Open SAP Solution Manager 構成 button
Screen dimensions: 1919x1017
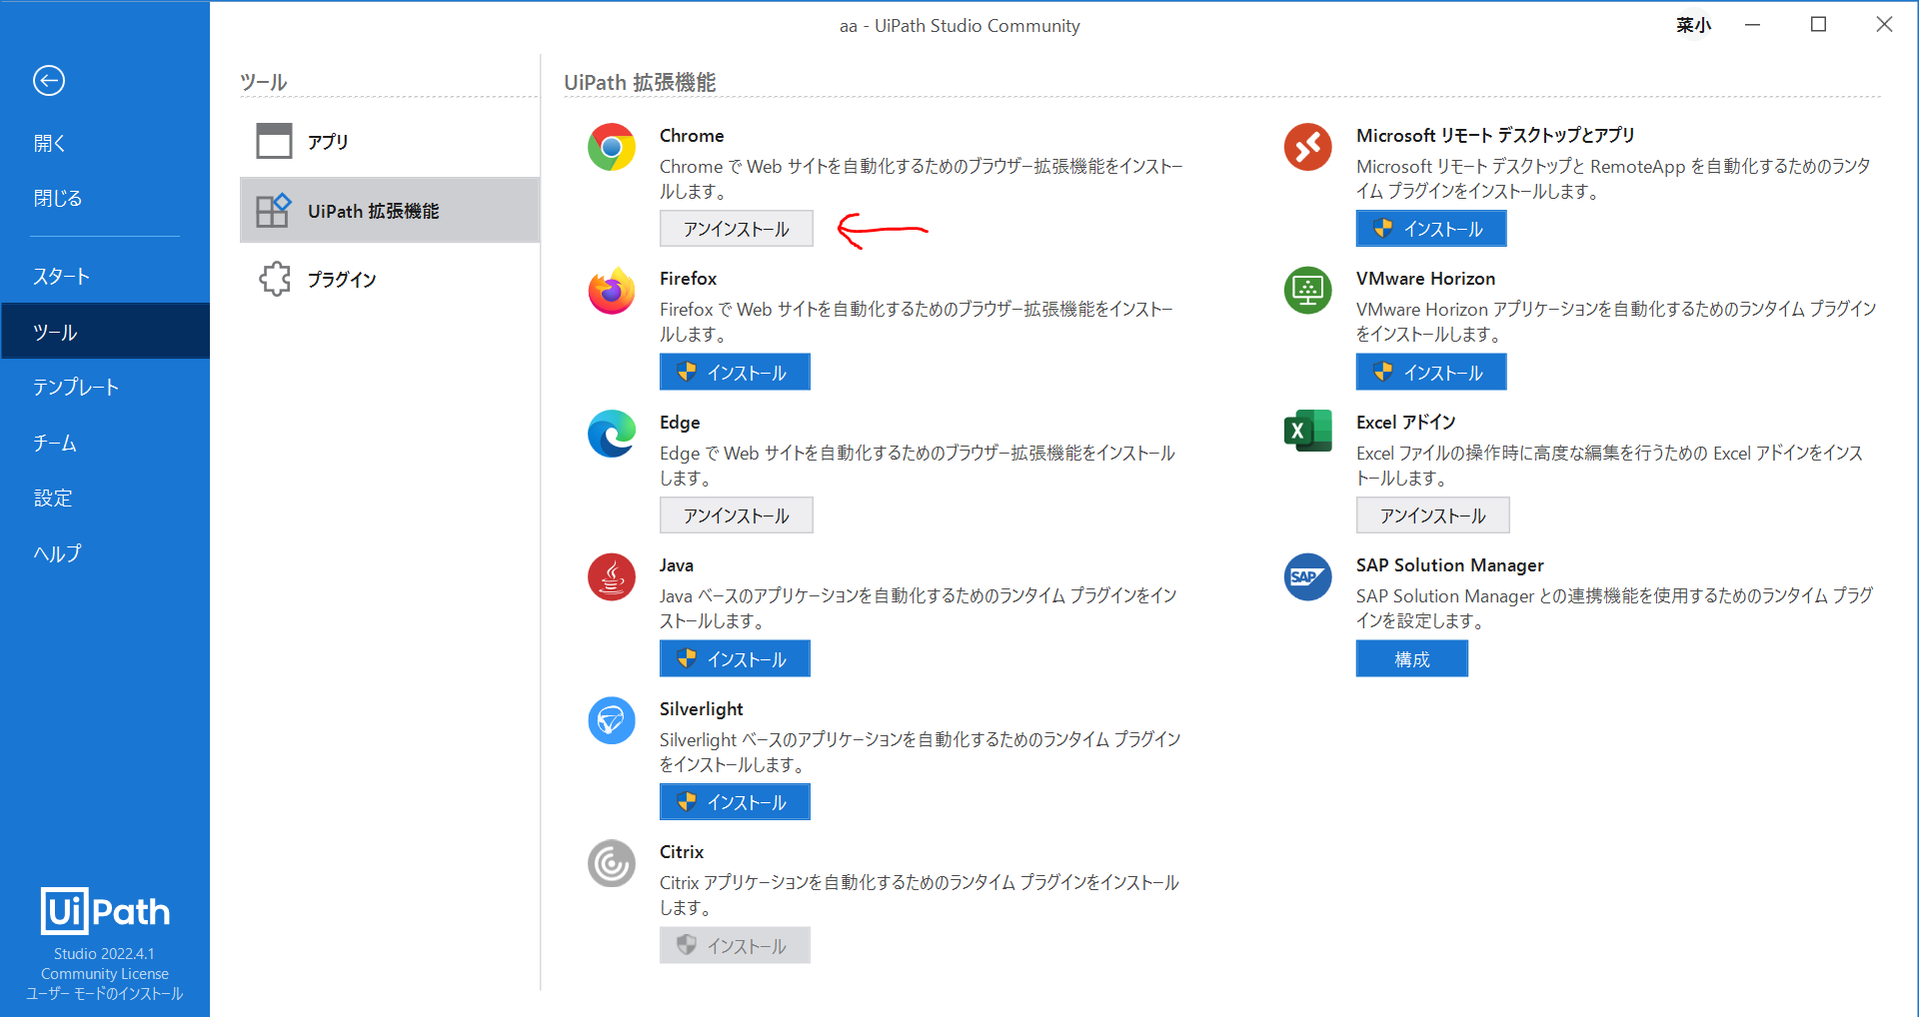(x=1412, y=659)
